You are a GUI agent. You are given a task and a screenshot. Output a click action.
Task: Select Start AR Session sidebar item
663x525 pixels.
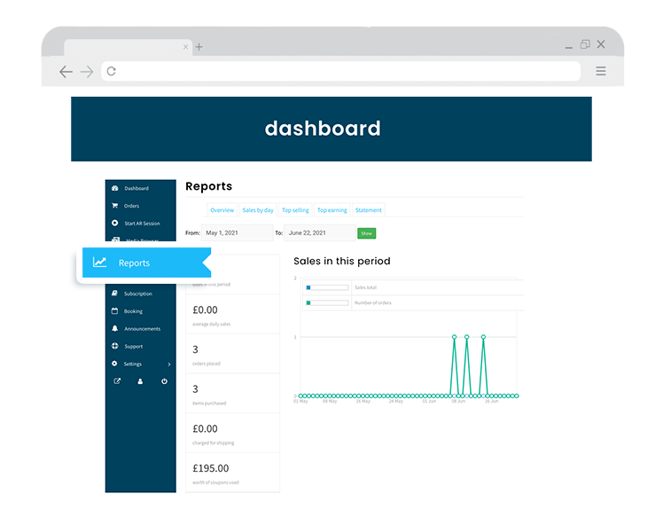[x=140, y=223]
